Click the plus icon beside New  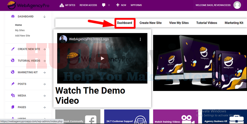(x=118, y=5)
